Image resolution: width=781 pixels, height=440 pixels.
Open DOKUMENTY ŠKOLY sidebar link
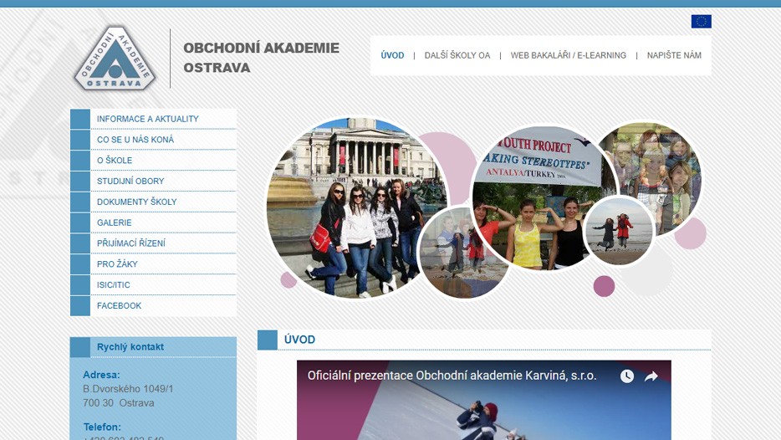pos(153,202)
